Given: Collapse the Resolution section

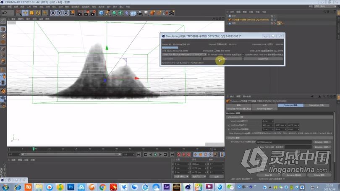Looking at the screenshot, I should [x=228, y=117].
